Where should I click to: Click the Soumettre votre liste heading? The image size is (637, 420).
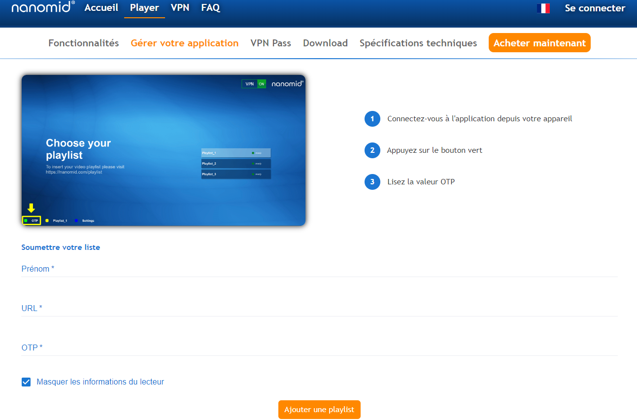[x=61, y=247]
